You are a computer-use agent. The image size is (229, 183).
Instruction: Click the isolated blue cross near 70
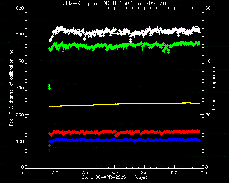[49, 150]
